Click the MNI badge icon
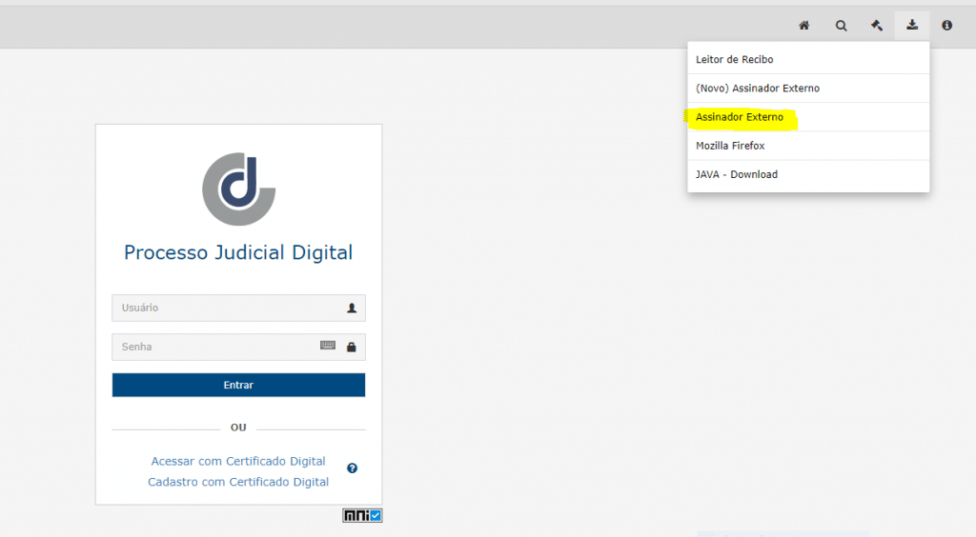The image size is (976, 537). [x=362, y=515]
